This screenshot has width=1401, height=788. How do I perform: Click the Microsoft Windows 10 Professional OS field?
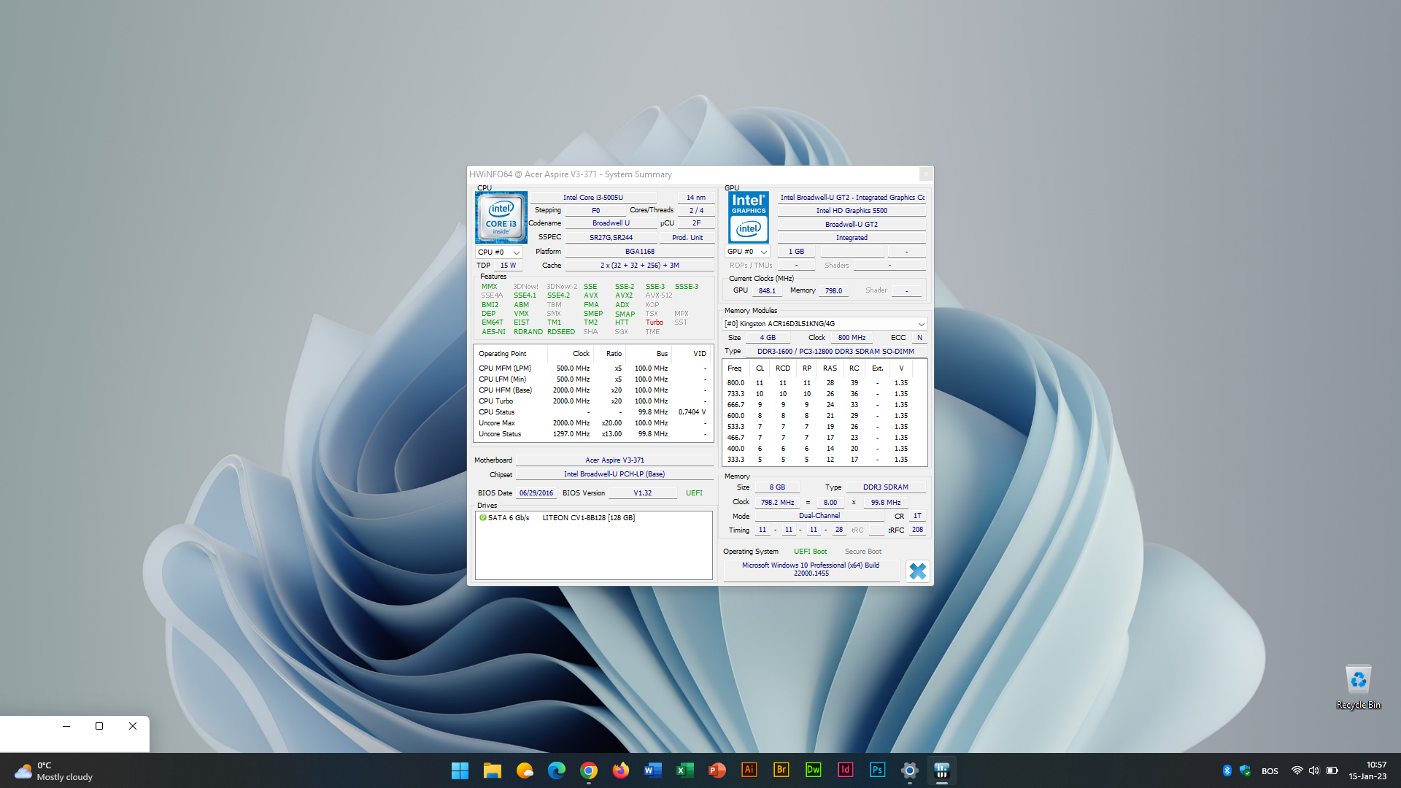click(x=811, y=569)
